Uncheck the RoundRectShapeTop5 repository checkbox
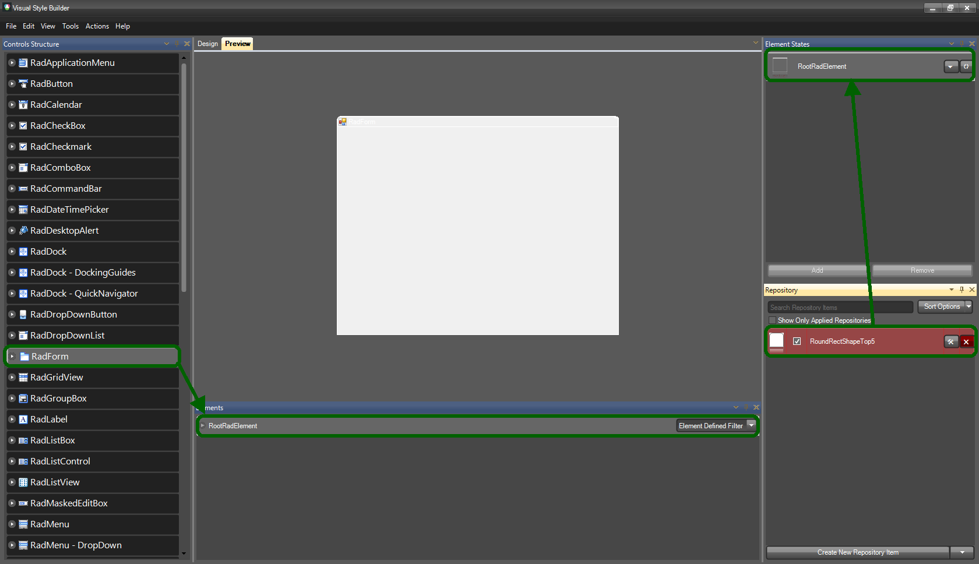979x564 pixels. pyautogui.click(x=797, y=341)
